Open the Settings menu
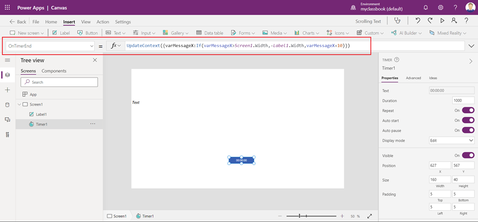The height and width of the screenshot is (222, 478). (123, 22)
